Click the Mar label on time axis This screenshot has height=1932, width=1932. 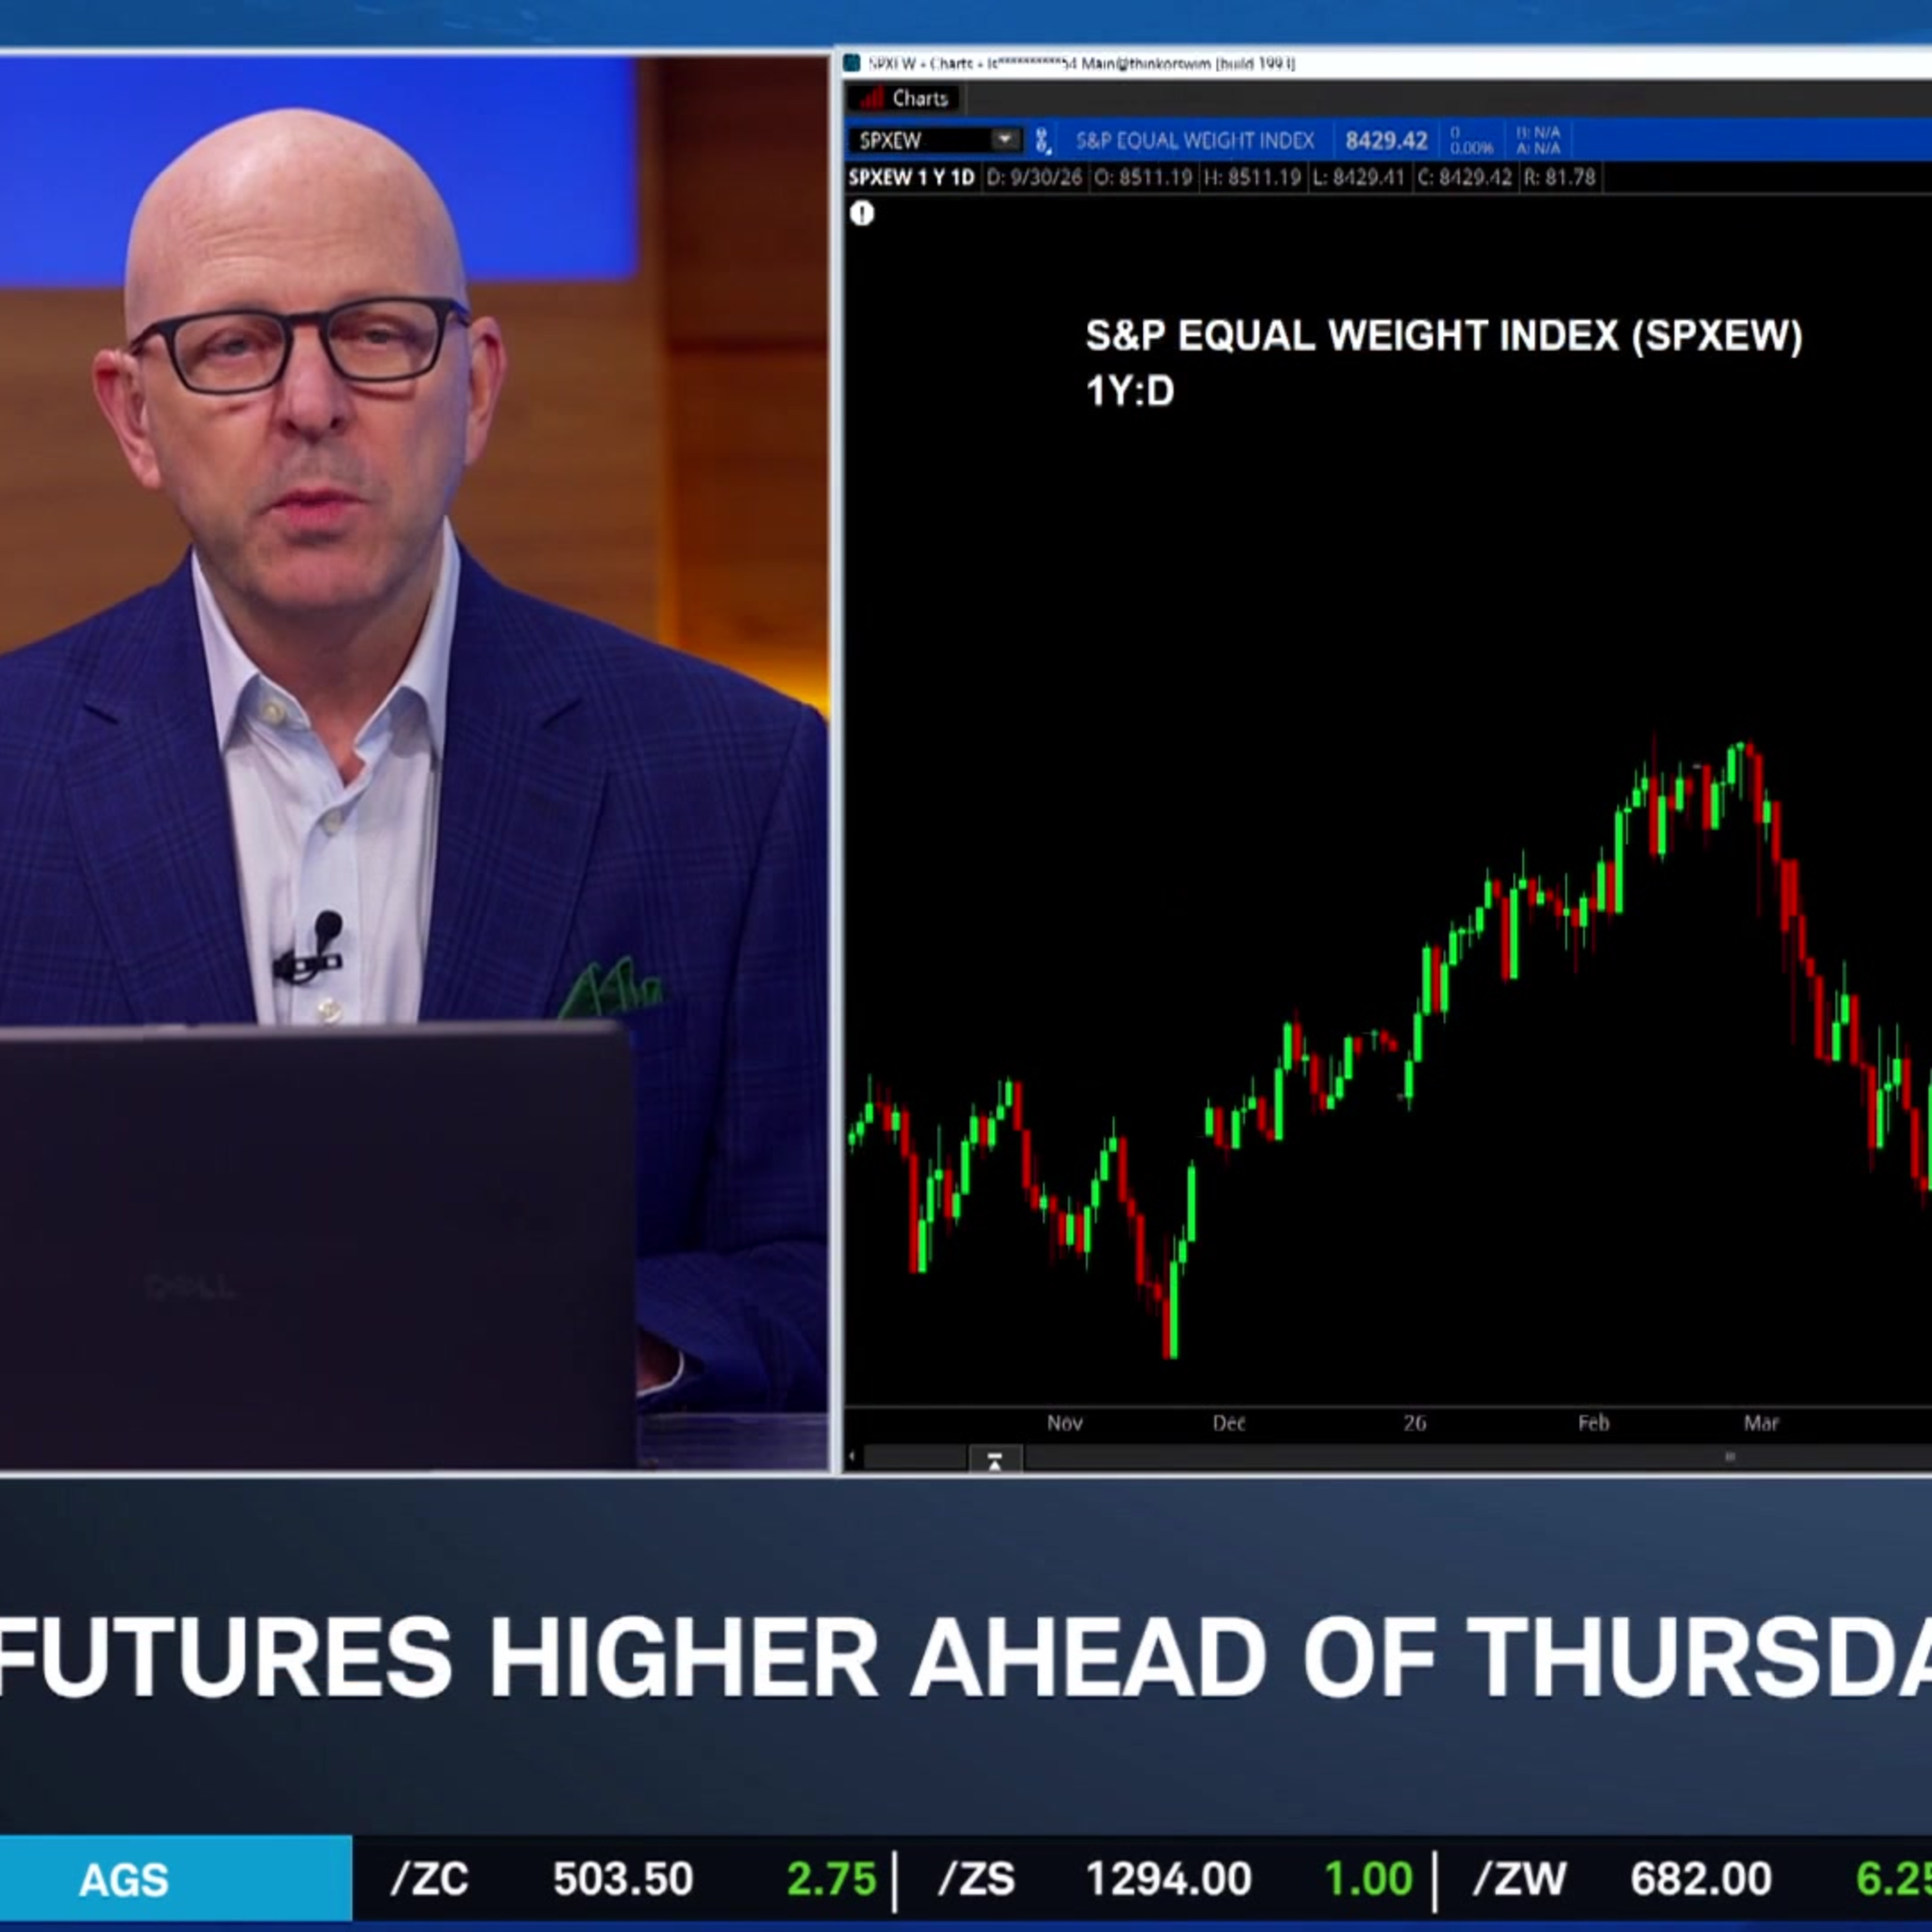[x=1761, y=1423]
